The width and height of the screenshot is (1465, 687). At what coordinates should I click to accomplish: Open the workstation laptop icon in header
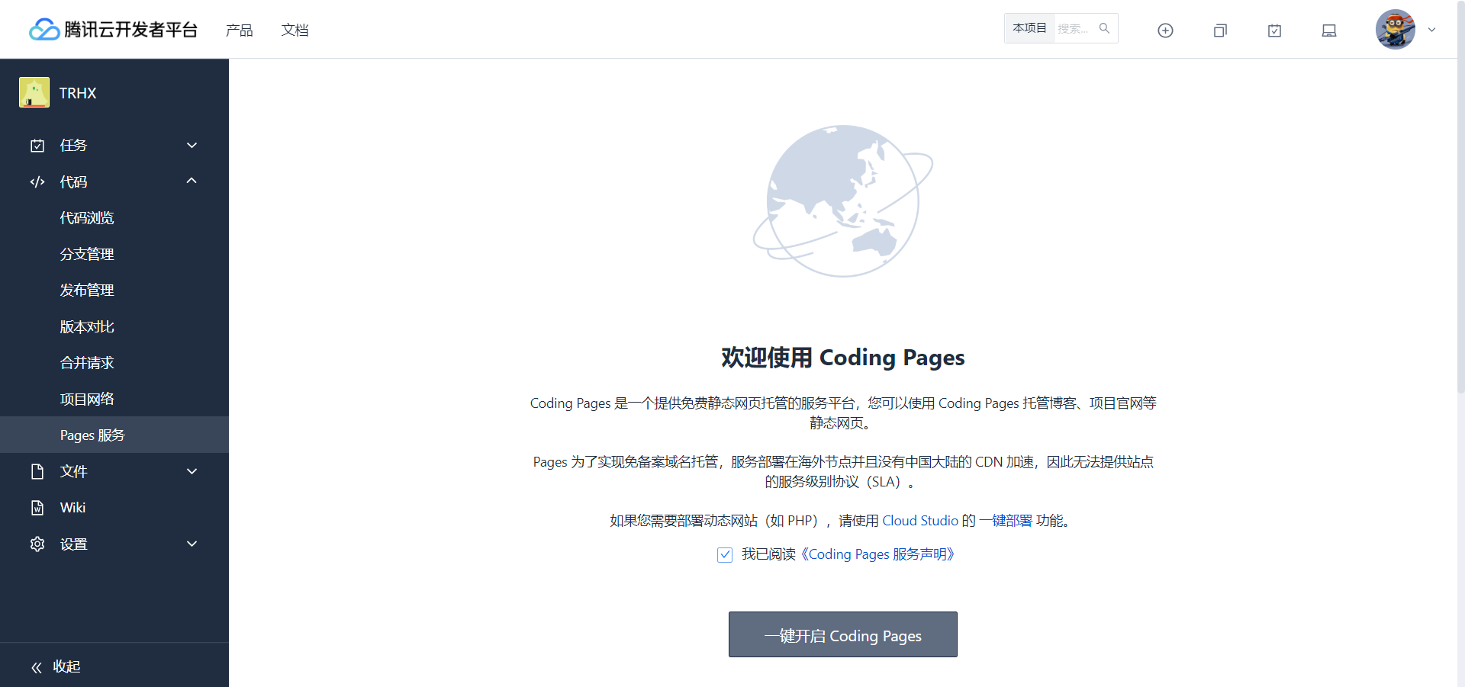[x=1329, y=30]
